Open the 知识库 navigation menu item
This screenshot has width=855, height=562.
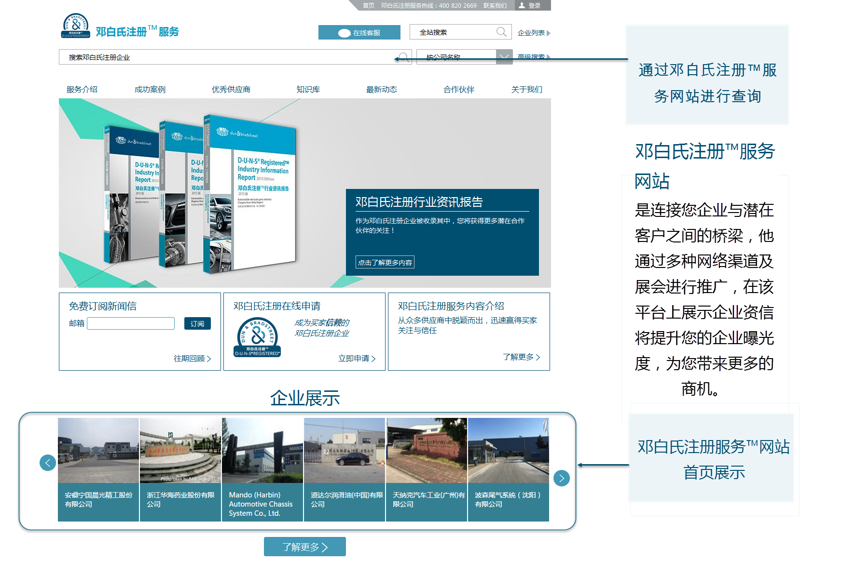pyautogui.click(x=308, y=89)
